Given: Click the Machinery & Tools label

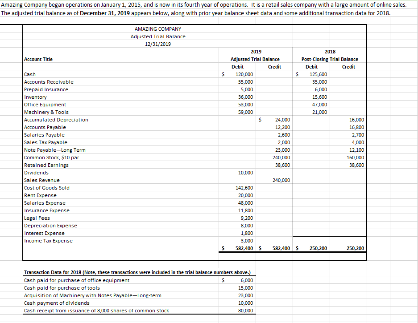Looking at the screenshot, I should point(46,112).
